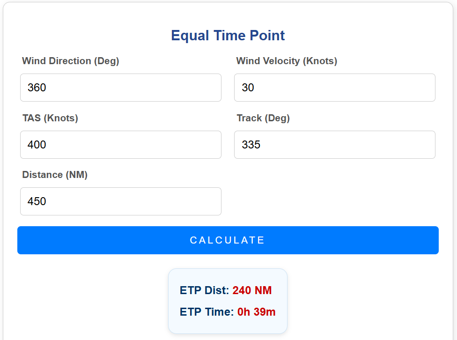Click the red 240 NM result value
The image size is (457, 340).
252,290
